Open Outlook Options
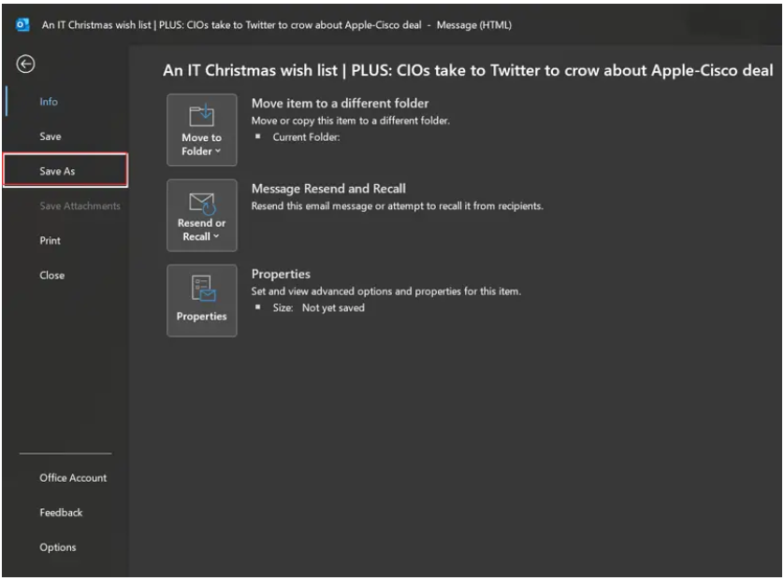The image size is (784, 581). pos(58,547)
